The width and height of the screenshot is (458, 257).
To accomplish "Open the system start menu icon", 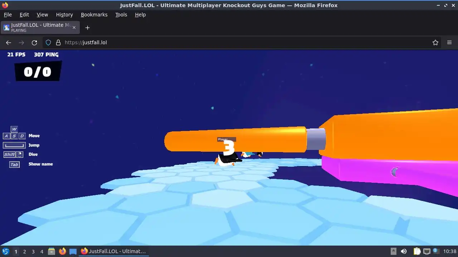I will [x=6, y=251].
